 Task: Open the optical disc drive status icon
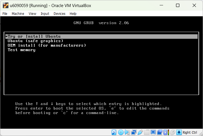point(121,132)
